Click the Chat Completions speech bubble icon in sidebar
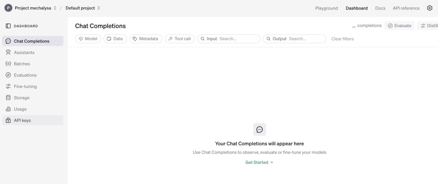438x184 pixels. click(8, 41)
